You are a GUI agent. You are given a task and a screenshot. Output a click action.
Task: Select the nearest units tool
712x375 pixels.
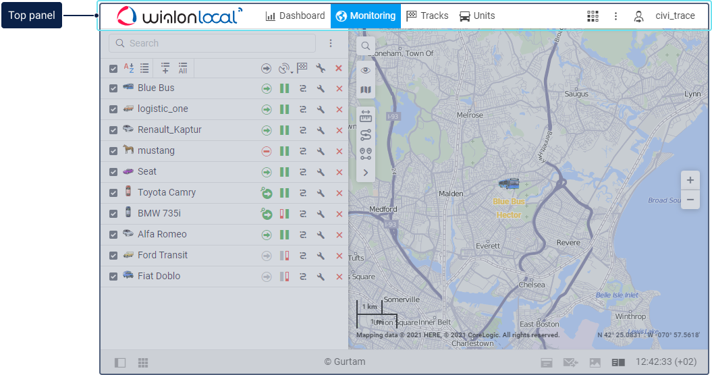pos(366,154)
